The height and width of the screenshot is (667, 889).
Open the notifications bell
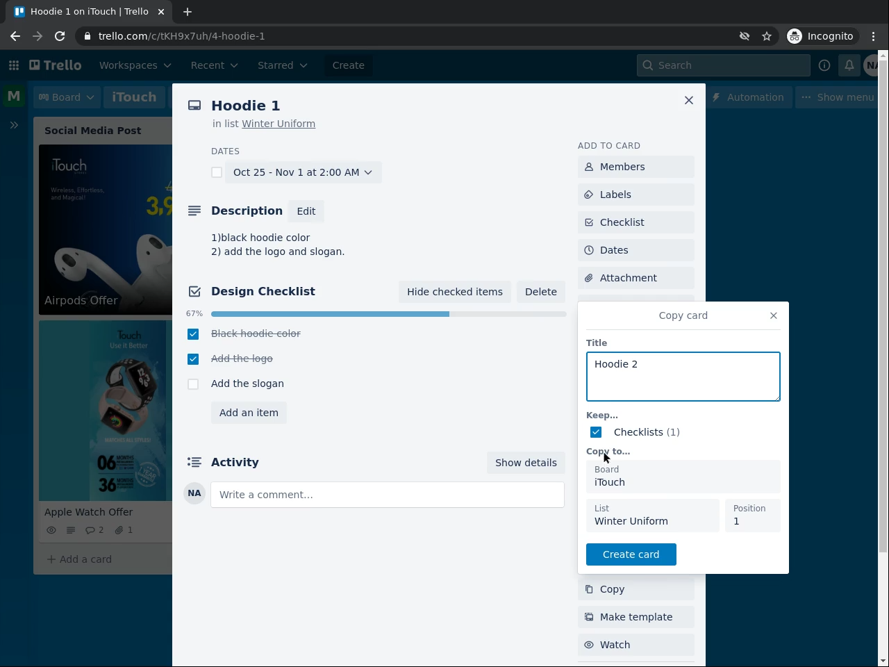coord(849,65)
